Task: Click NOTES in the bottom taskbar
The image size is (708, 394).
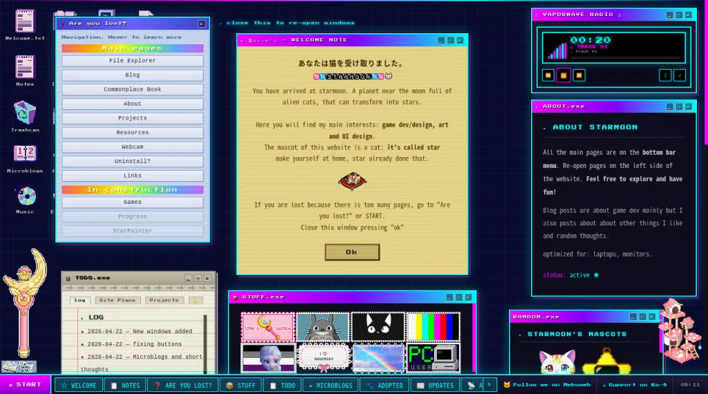Action: click(x=125, y=386)
